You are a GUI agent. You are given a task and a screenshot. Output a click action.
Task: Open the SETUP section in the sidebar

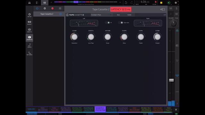(x=29, y=15)
